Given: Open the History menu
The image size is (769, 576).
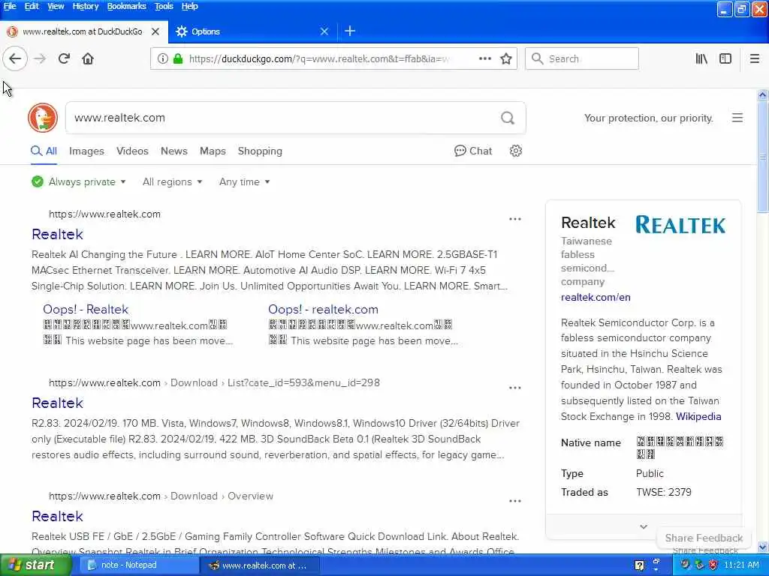Looking at the screenshot, I should pos(86,6).
